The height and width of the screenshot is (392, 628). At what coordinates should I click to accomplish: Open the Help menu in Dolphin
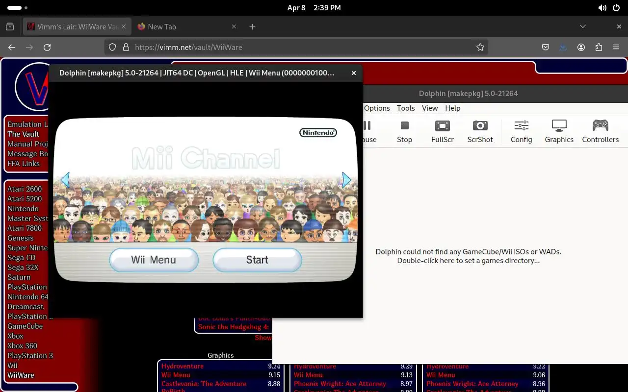(x=452, y=108)
